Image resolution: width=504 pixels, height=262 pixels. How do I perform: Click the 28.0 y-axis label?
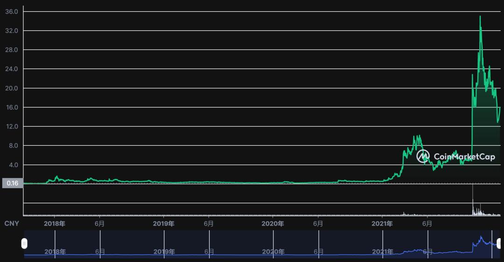coord(12,50)
